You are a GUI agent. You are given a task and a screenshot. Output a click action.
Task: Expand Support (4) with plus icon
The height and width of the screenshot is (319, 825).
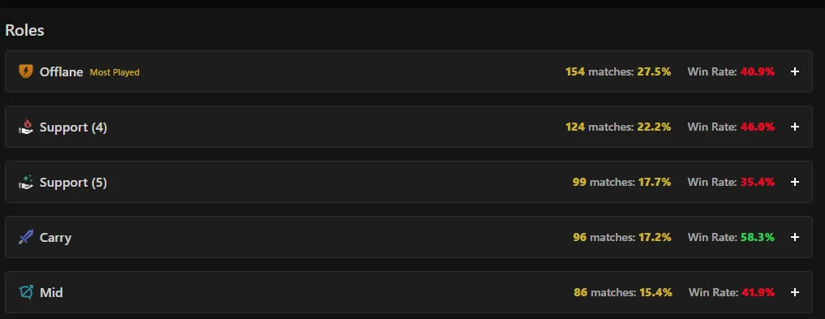point(794,127)
